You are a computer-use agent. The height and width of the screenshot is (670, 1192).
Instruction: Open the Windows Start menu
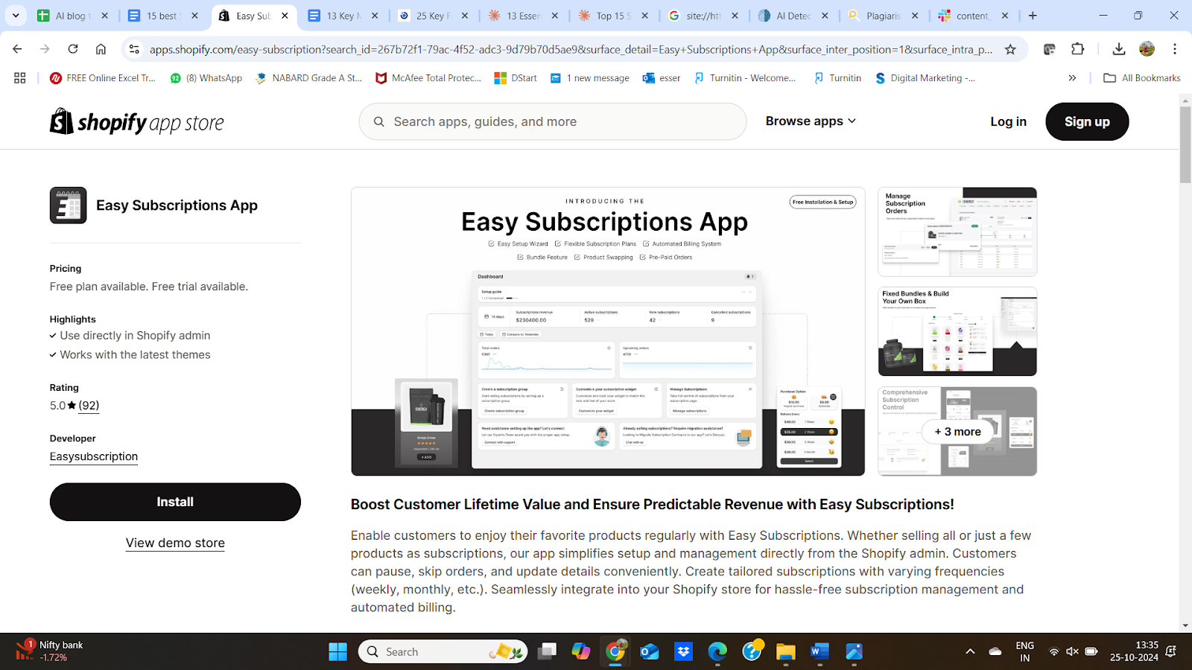(337, 651)
